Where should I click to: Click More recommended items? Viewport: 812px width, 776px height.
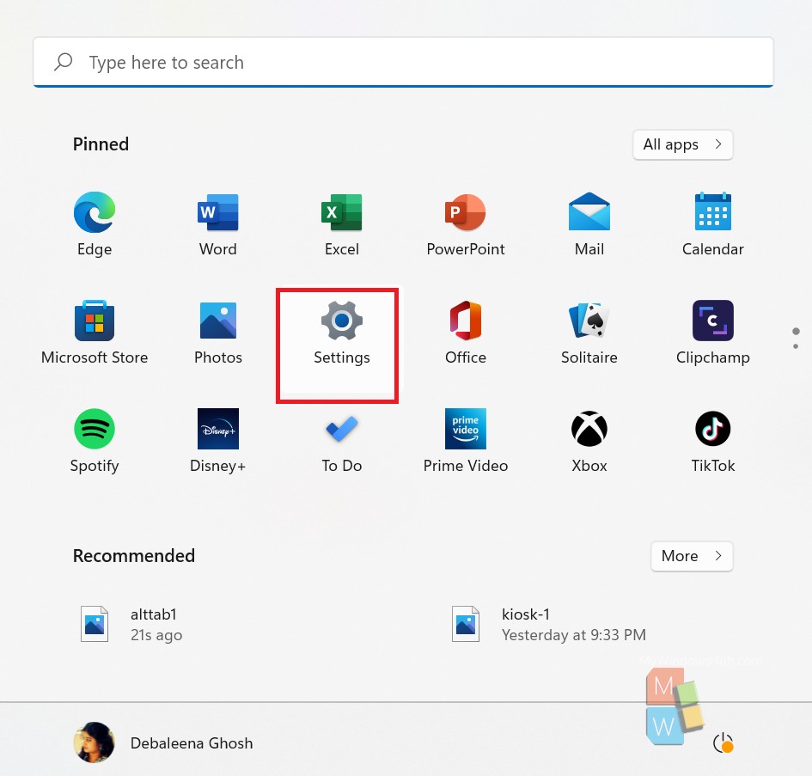tap(692, 556)
